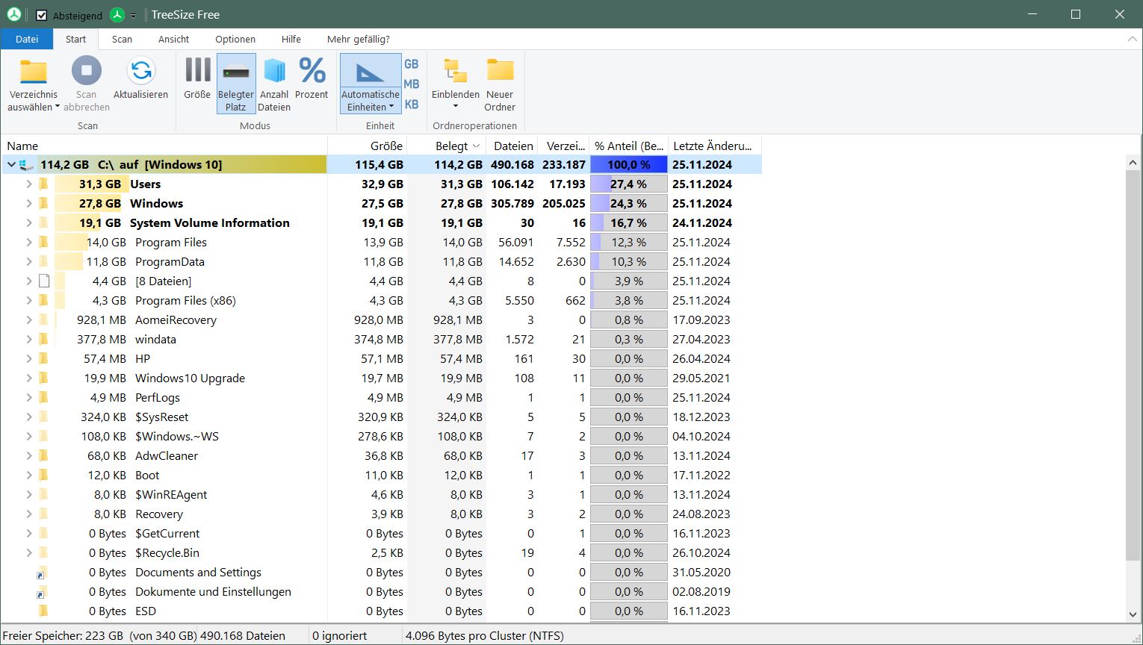Image resolution: width=1143 pixels, height=645 pixels.
Task: Open quick access toolbar dropdown arrow
Action: tap(134, 15)
